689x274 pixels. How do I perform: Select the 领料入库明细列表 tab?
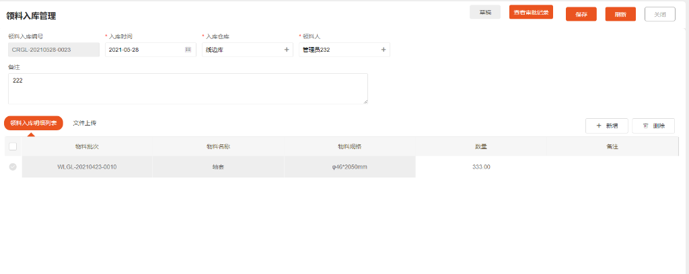(x=34, y=124)
